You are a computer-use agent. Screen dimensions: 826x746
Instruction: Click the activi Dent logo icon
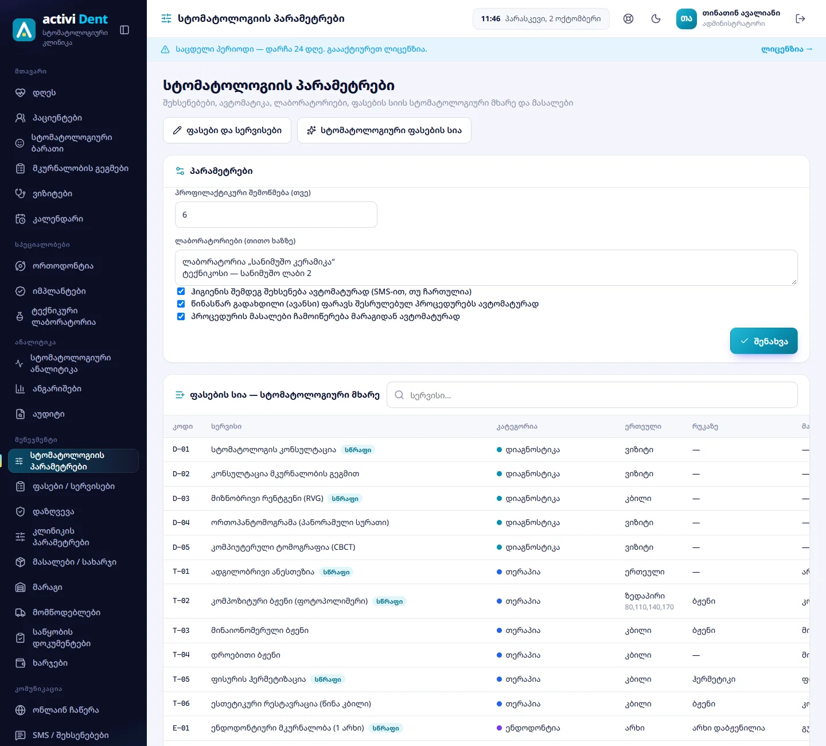point(24,30)
